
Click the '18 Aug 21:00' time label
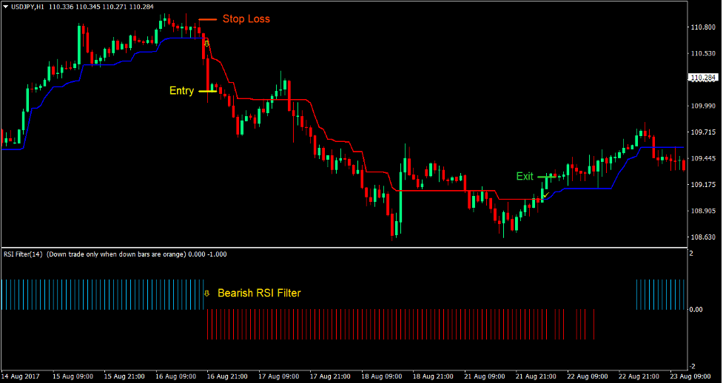[434, 376]
